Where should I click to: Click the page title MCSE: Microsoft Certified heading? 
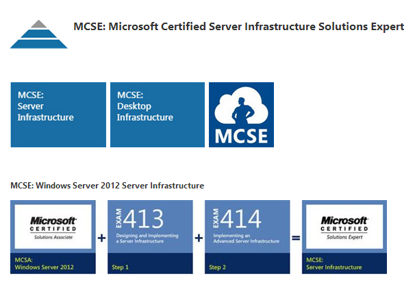click(239, 27)
